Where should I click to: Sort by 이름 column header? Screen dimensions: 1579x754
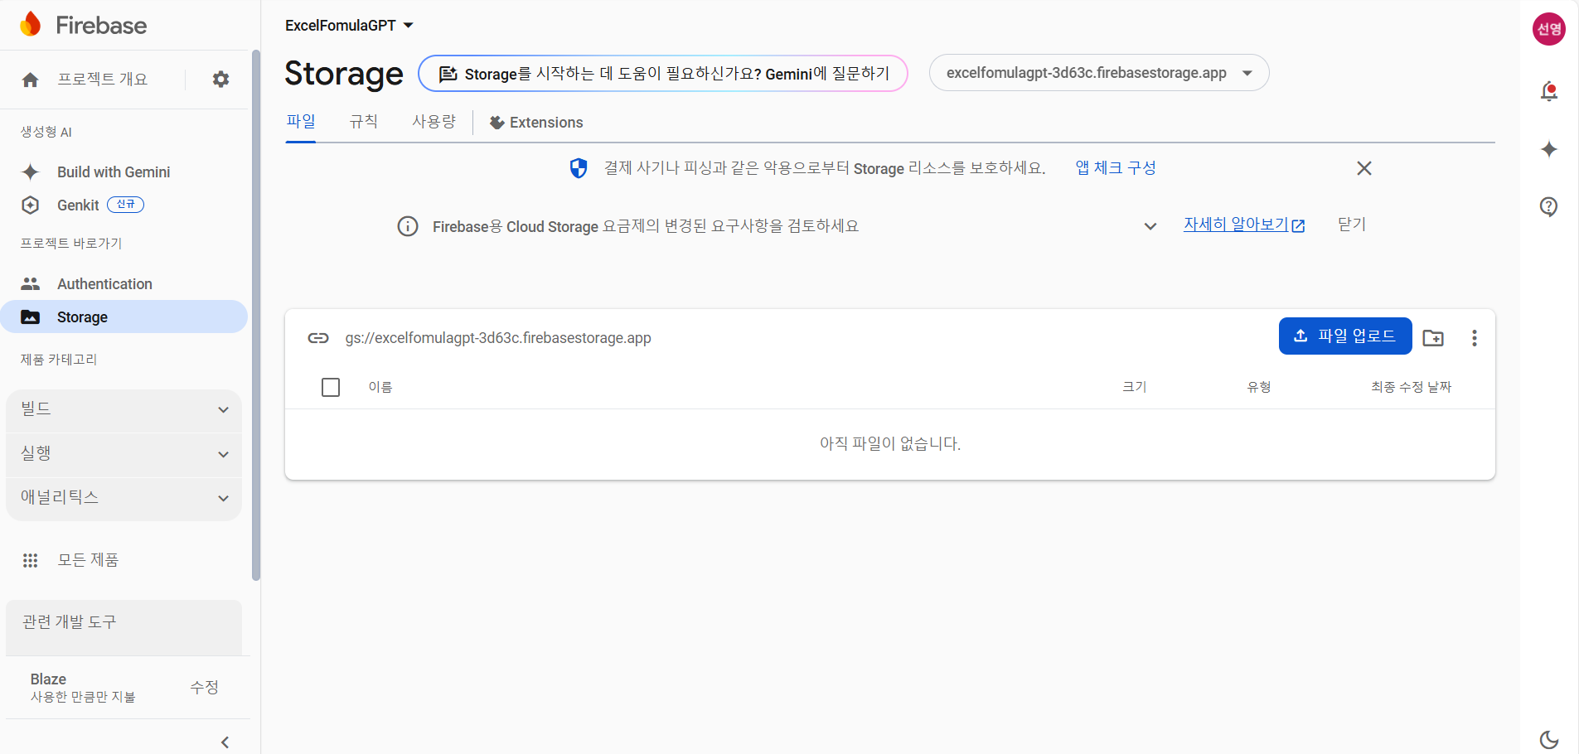pos(380,387)
